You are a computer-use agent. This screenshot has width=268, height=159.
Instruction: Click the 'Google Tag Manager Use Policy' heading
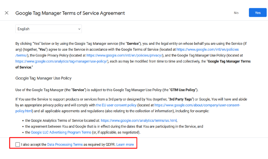click(x=43, y=78)
